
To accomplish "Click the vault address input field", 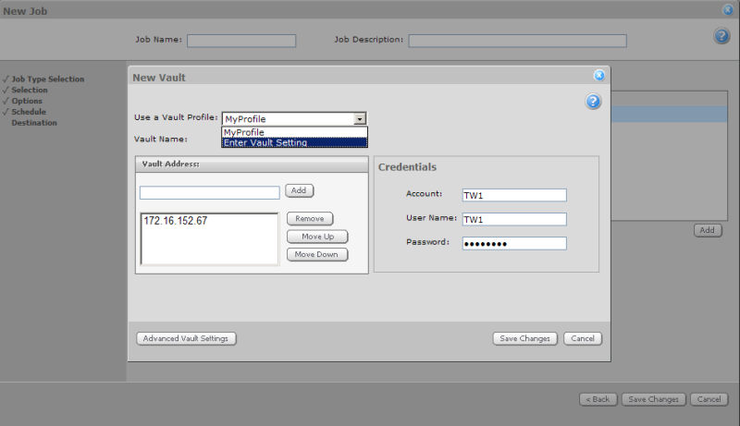I will click(209, 193).
